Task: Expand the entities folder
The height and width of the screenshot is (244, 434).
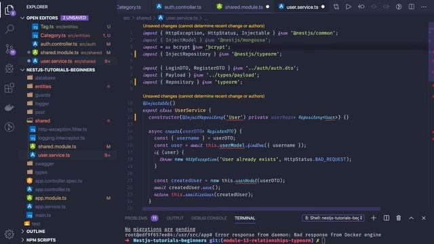Action: pos(43,86)
